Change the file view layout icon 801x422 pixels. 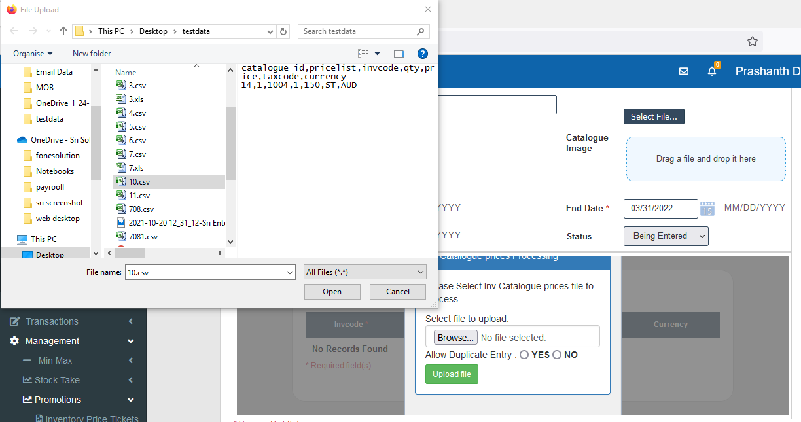pos(364,54)
